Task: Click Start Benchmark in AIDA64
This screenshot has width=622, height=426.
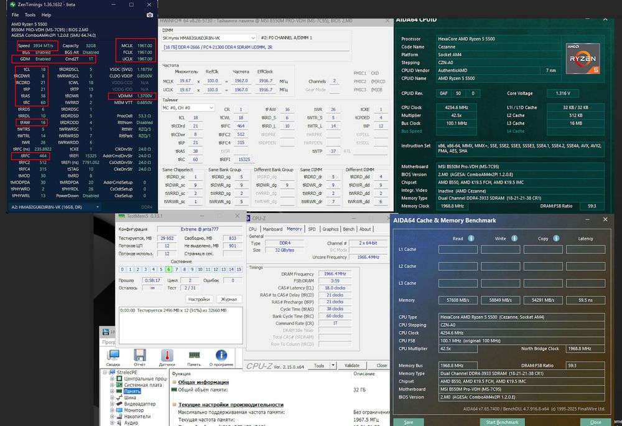Action: [x=502, y=422]
